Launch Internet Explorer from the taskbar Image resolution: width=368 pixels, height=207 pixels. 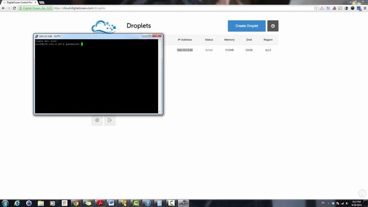pos(17,203)
